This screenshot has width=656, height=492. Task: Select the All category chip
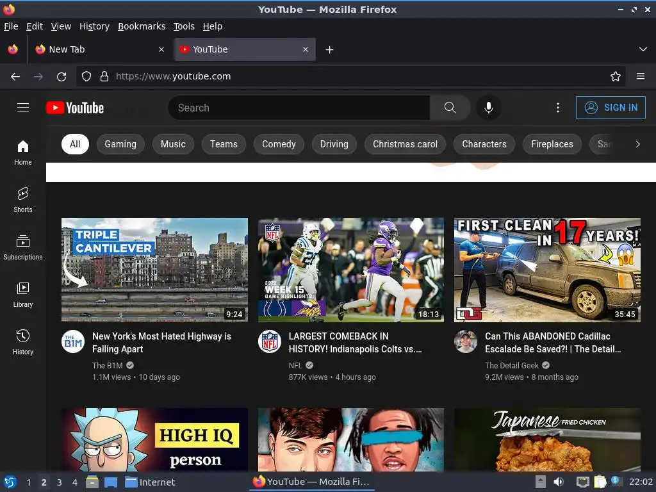(x=76, y=144)
